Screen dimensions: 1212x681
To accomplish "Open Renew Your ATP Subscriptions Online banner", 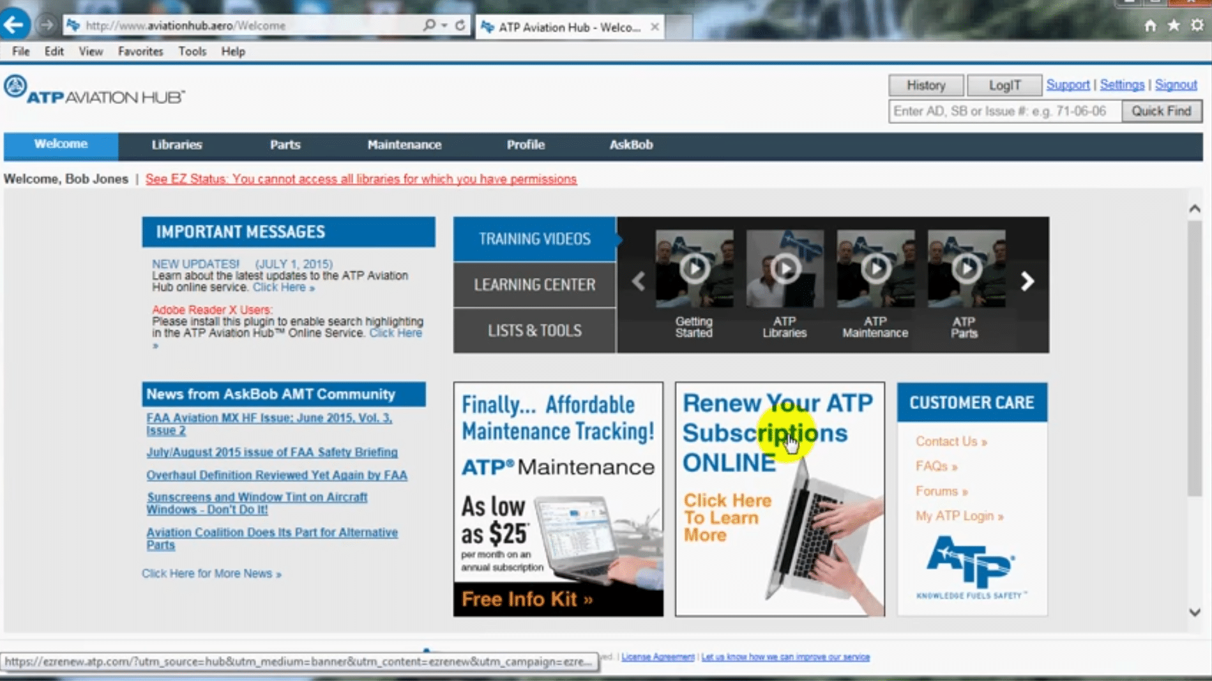I will [780, 500].
